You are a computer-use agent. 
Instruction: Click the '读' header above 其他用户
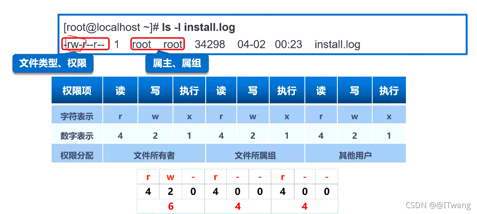pyautogui.click(x=321, y=91)
